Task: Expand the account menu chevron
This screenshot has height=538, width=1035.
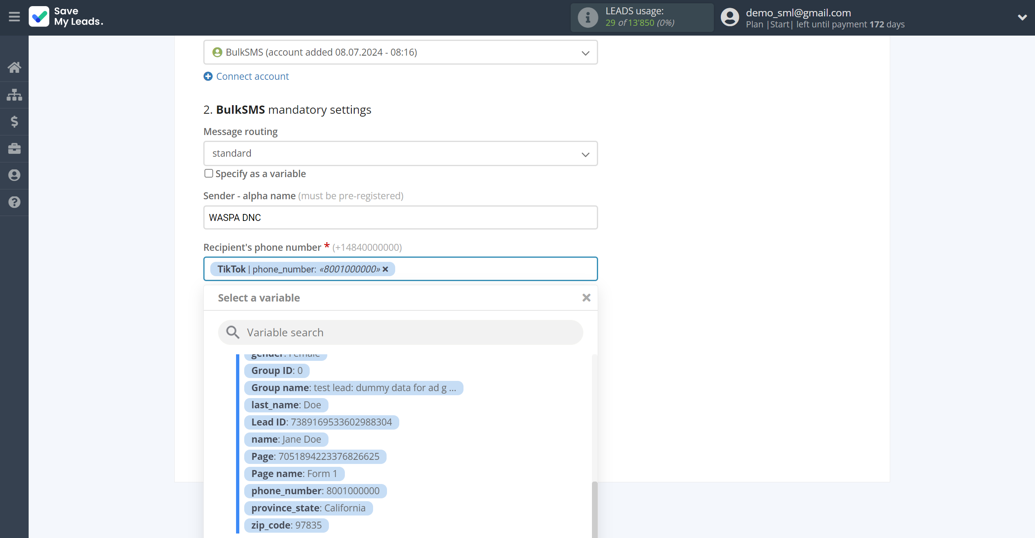Action: [1022, 17]
